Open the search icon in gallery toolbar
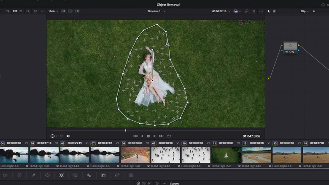Viewport: 329px width, 185px height. tap(28, 11)
